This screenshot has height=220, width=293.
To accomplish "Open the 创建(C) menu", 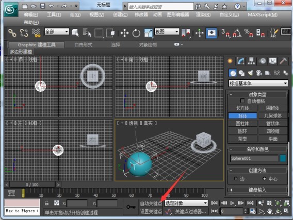I will click(x=120, y=14).
